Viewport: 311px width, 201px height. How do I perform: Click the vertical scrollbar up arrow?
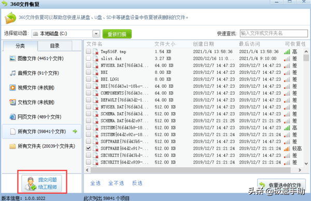point(306,51)
